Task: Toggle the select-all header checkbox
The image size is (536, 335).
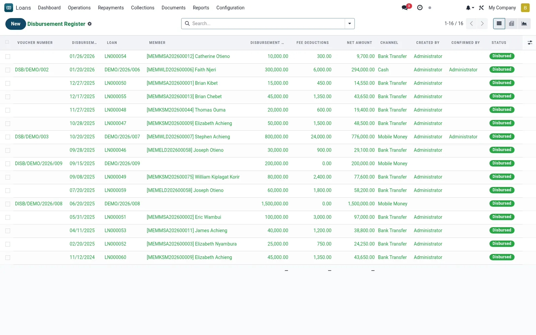Action: (x=7, y=42)
